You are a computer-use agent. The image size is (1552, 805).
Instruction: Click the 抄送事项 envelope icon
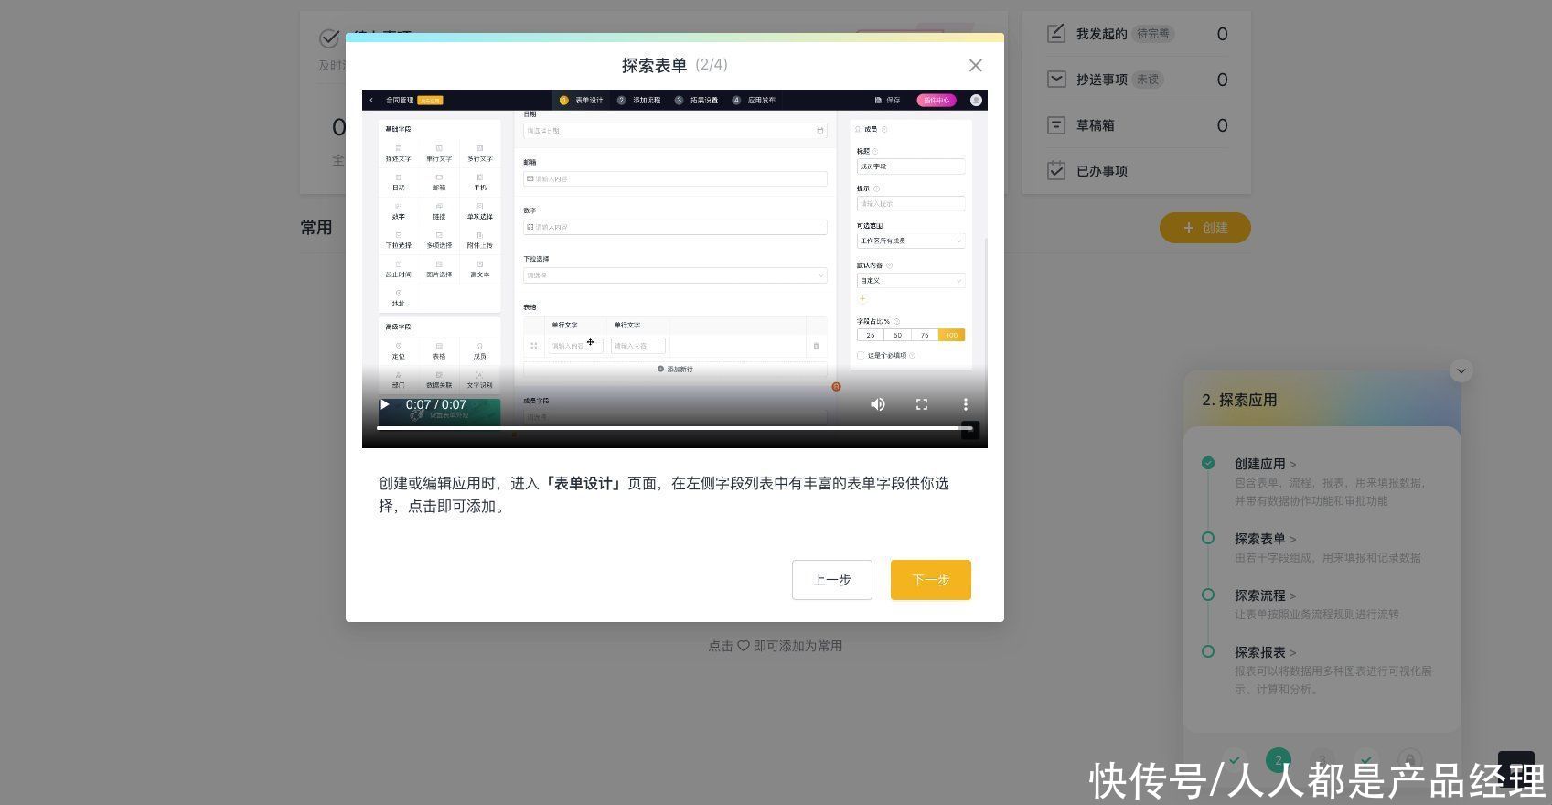tap(1056, 80)
